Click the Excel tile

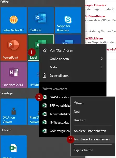(34, 48)
